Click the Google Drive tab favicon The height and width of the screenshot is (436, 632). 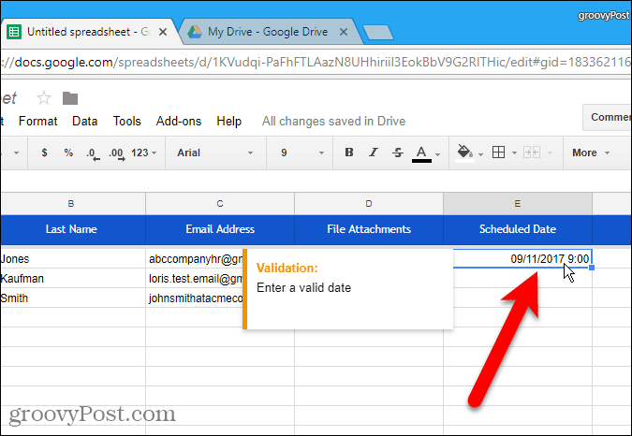(x=195, y=32)
